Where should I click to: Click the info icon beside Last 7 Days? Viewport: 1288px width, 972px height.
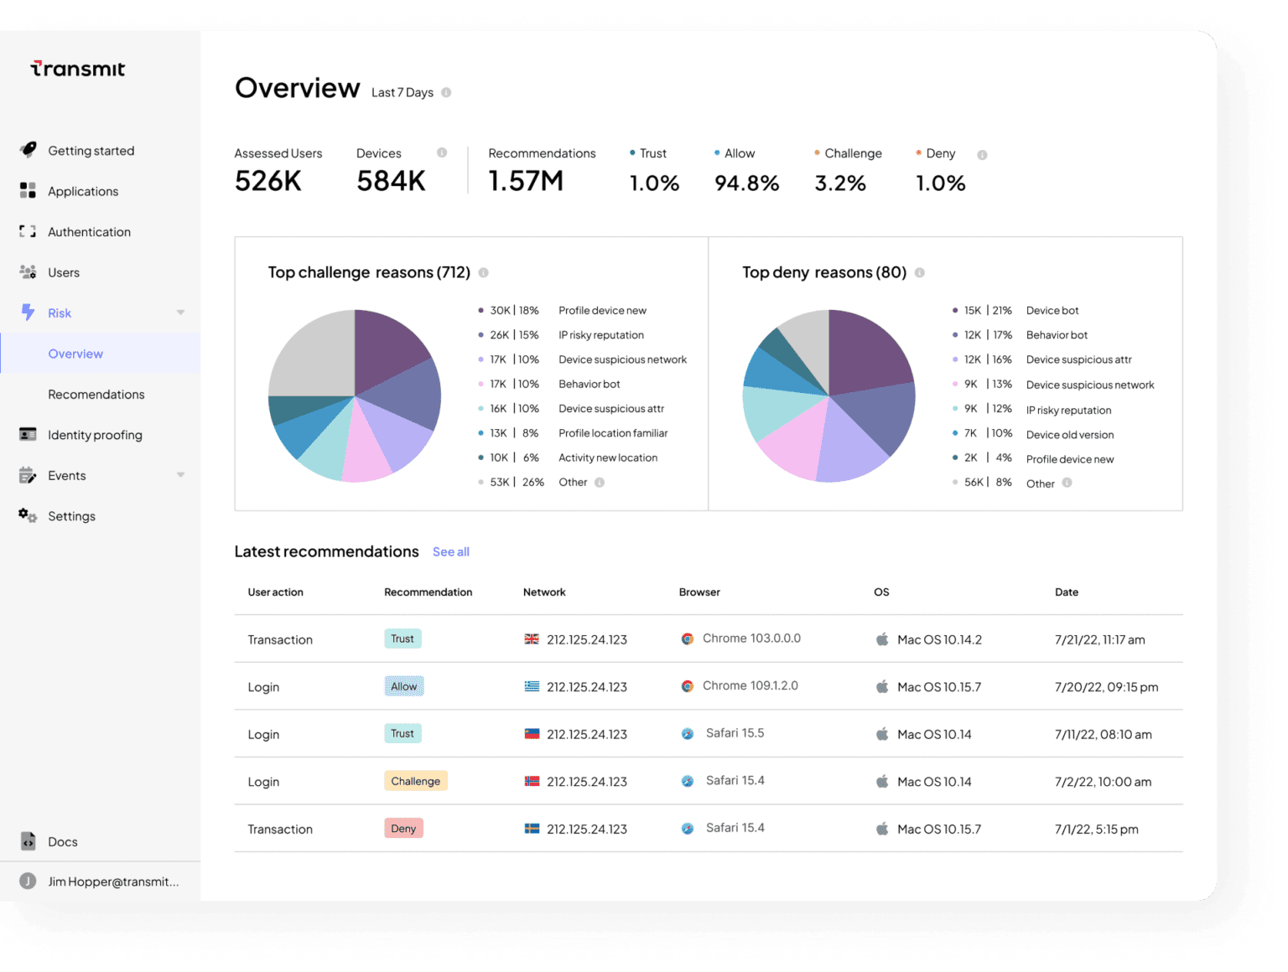pos(446,92)
